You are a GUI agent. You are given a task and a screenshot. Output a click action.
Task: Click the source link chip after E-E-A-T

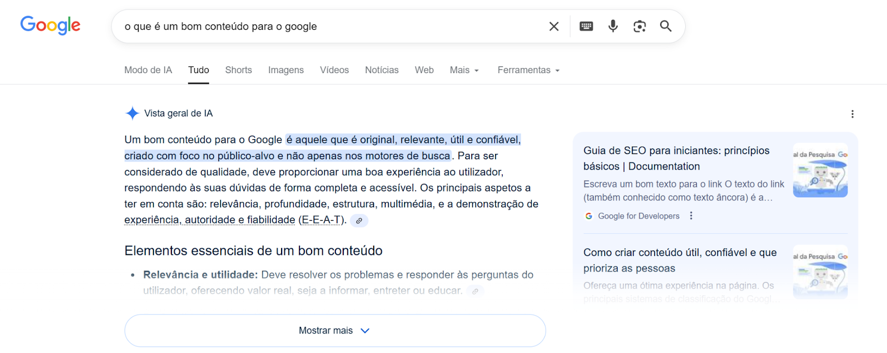(359, 221)
